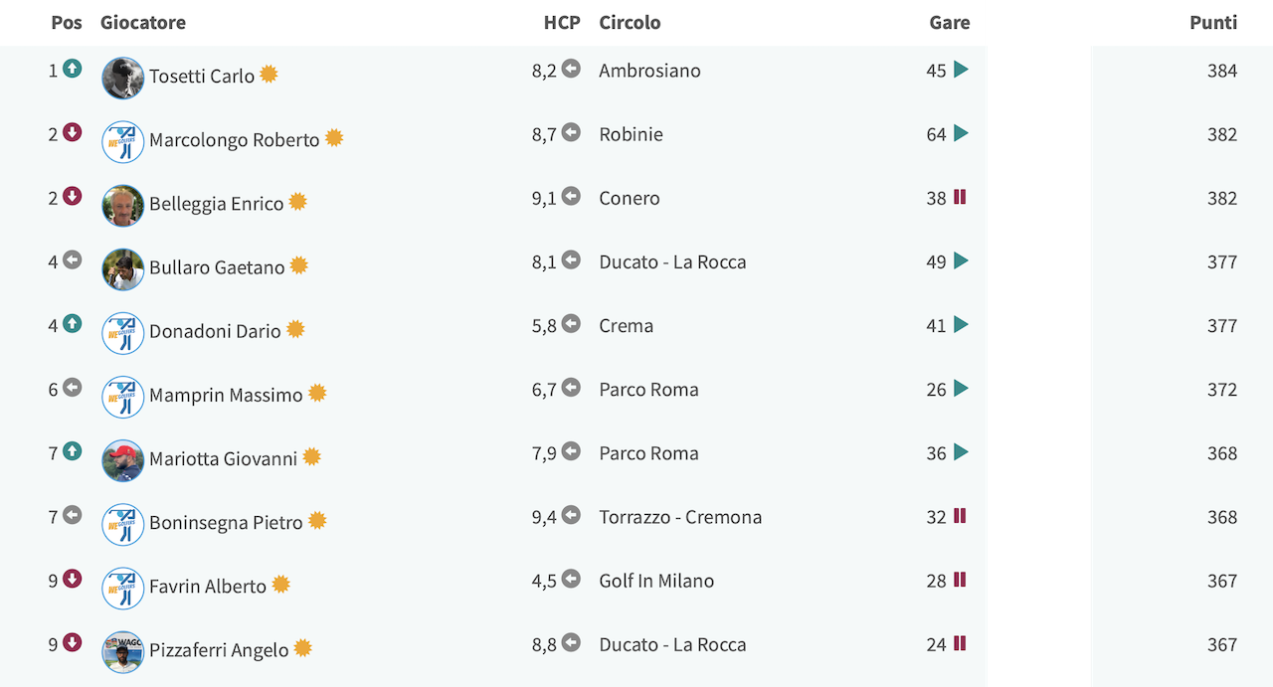
Task: Click Pizzaferri Angelo's avatar photo
Action: (123, 652)
